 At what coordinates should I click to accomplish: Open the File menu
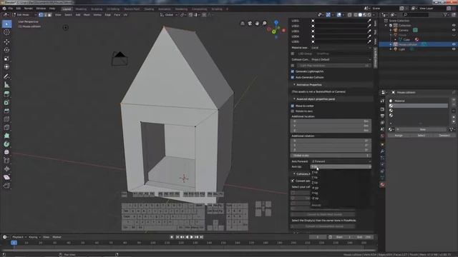(11, 9)
